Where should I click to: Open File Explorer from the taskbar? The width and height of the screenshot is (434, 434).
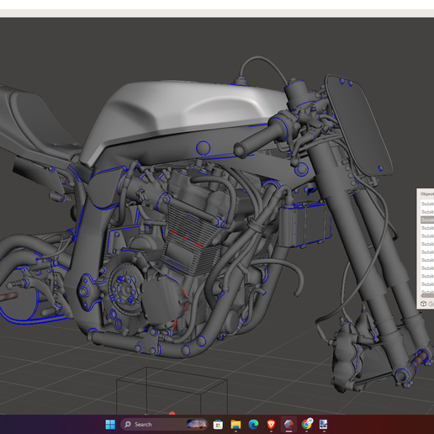click(236, 425)
